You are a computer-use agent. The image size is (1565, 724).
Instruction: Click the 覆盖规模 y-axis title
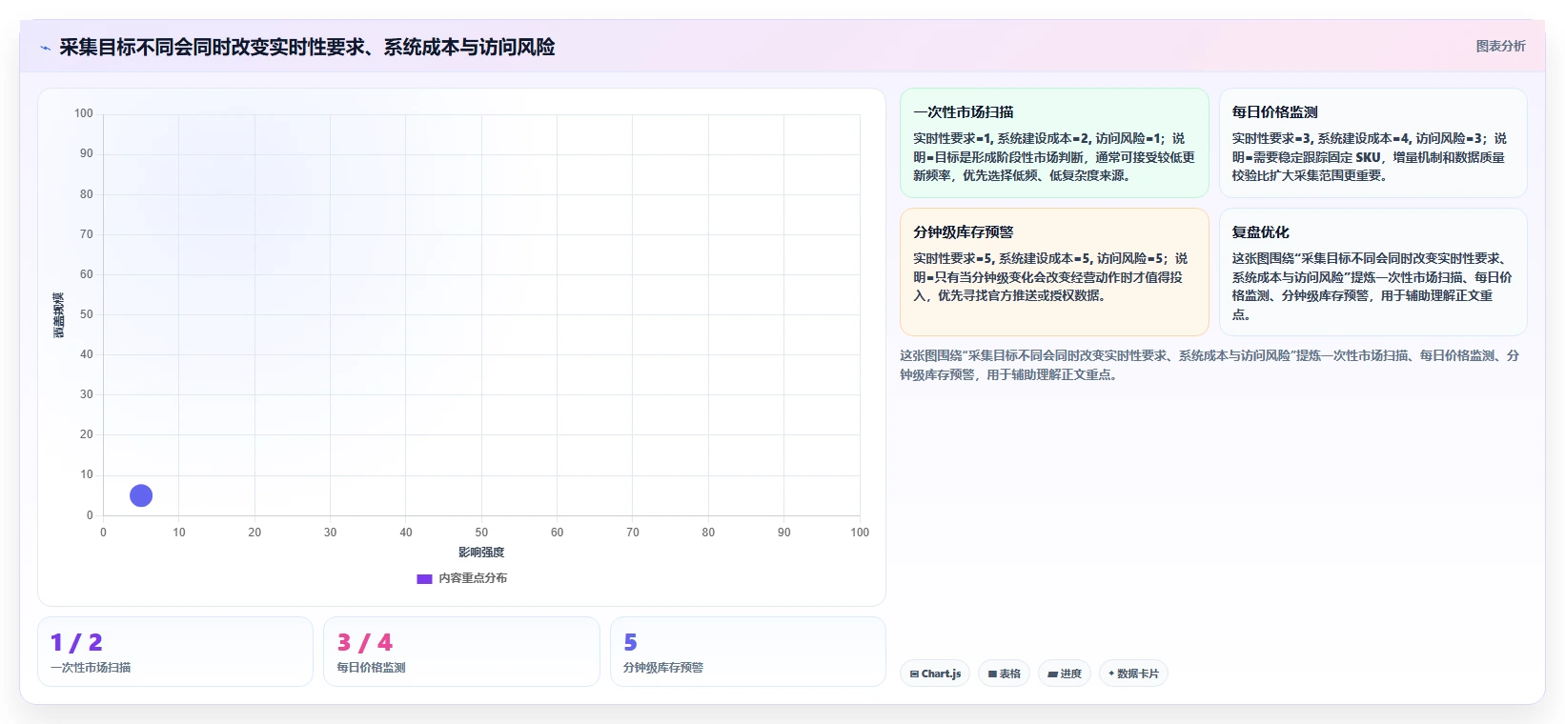pos(58,315)
